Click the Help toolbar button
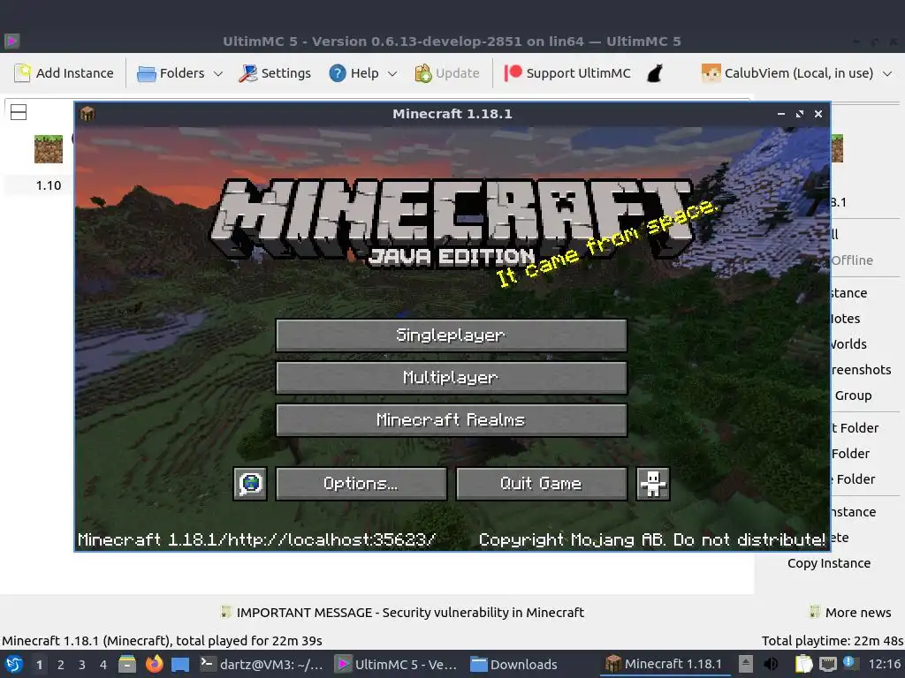This screenshot has height=678, width=905. [354, 73]
